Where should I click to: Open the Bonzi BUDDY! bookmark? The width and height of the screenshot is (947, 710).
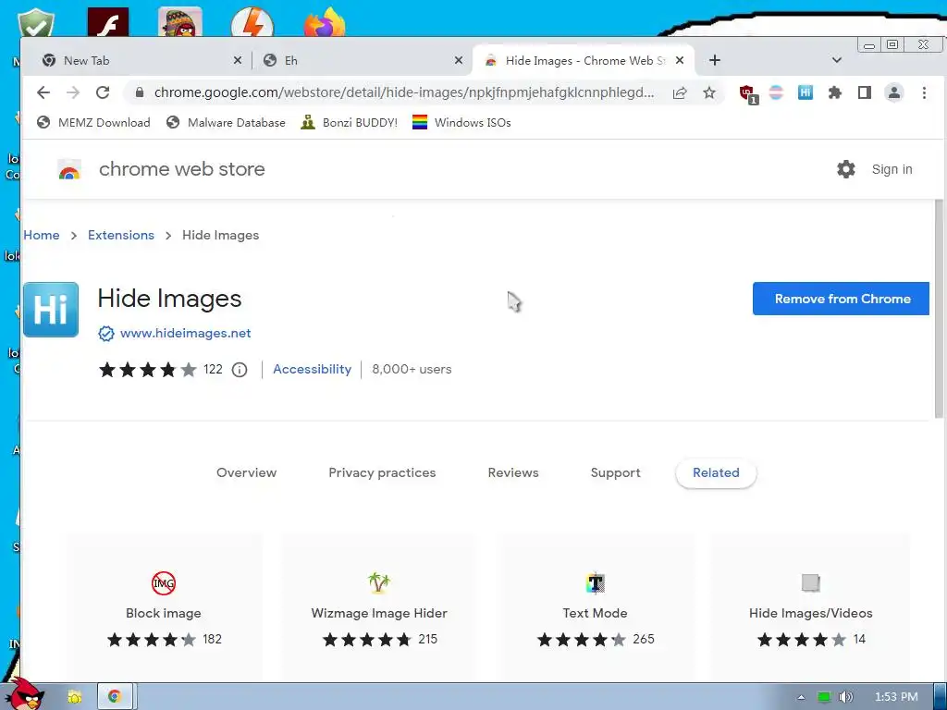click(349, 123)
